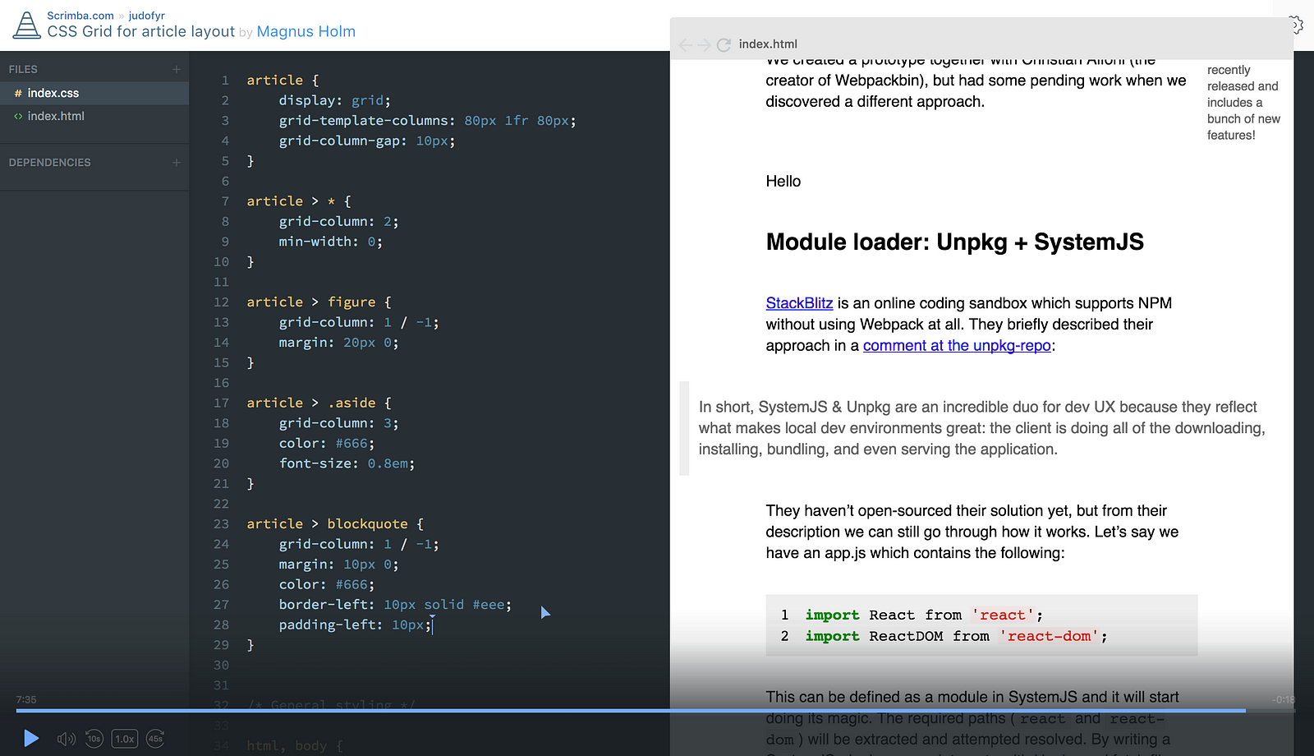Click code line grid-template-columns
Screen dimensions: 1314x756
coord(427,121)
